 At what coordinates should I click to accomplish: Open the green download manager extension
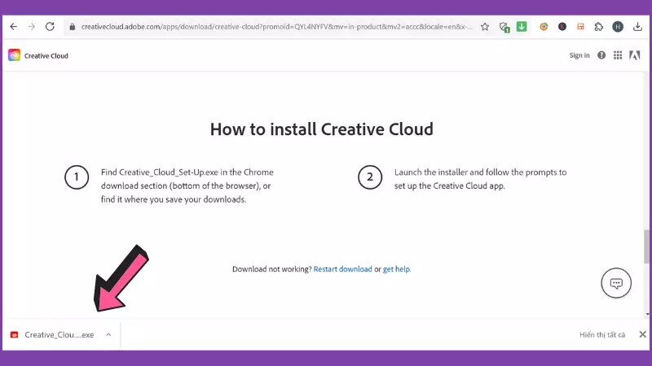522,27
